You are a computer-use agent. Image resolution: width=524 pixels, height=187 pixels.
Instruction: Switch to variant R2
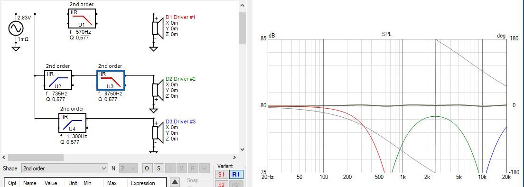(x=236, y=184)
